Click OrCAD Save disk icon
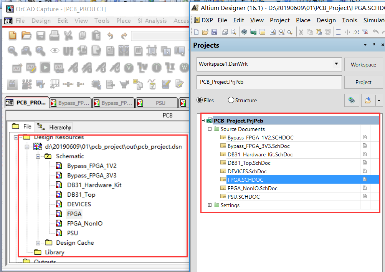The image size is (385, 272). (41, 36)
